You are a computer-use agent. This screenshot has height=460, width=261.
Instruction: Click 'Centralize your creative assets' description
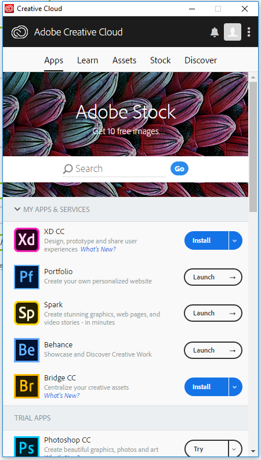(x=86, y=387)
